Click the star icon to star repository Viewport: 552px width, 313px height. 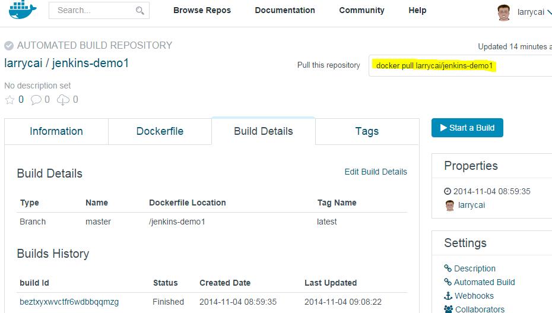pos(9,100)
